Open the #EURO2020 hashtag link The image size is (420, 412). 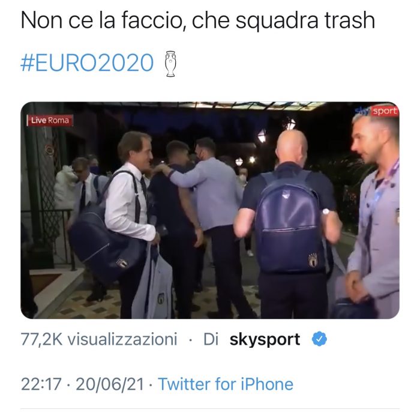pos(87,63)
